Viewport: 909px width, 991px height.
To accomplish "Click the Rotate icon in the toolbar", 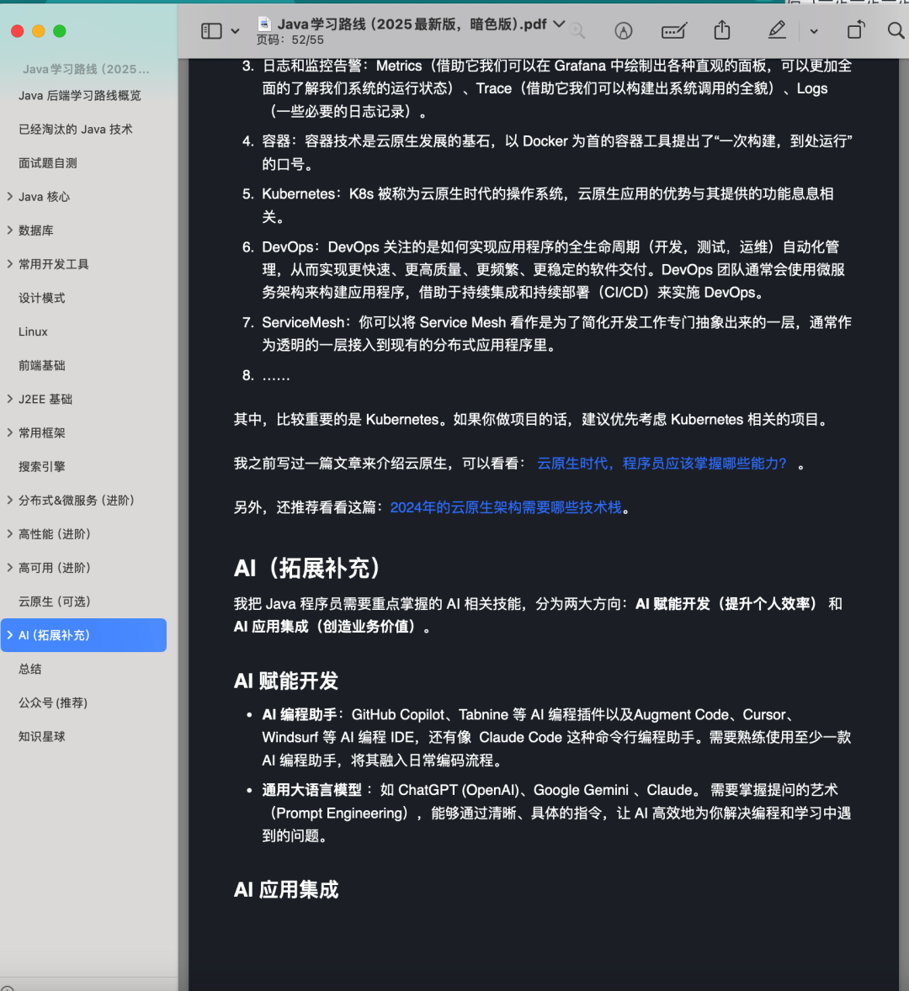I will (855, 30).
